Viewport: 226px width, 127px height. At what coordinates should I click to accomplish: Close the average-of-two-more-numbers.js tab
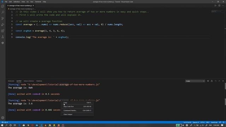(33, 6)
